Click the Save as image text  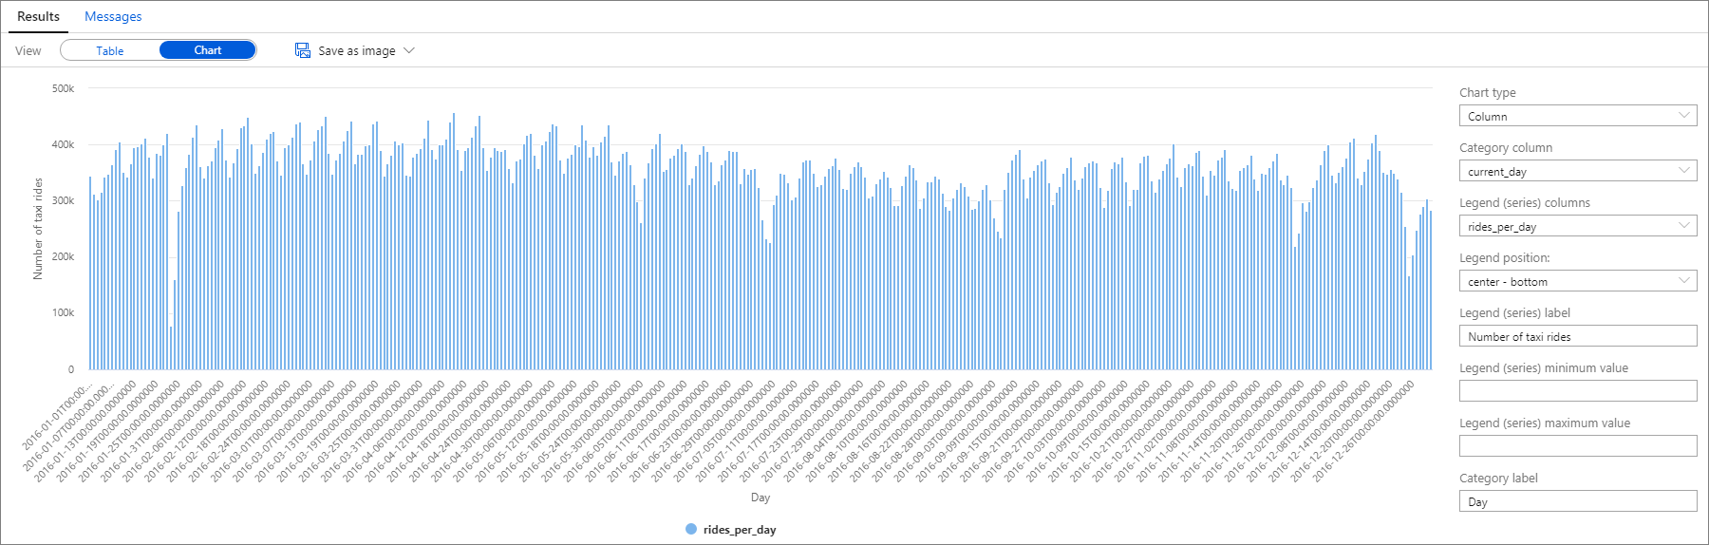pos(357,51)
